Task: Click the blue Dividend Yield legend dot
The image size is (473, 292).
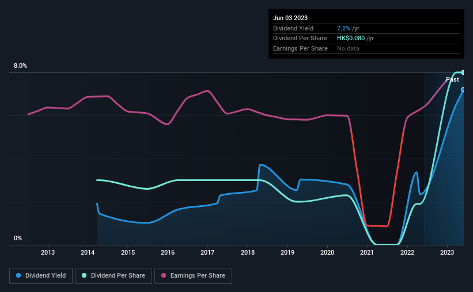Action: pos(18,275)
